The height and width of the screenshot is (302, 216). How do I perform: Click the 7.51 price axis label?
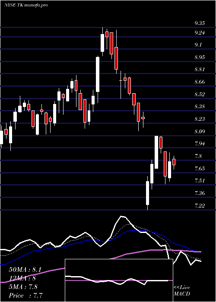click(200, 181)
